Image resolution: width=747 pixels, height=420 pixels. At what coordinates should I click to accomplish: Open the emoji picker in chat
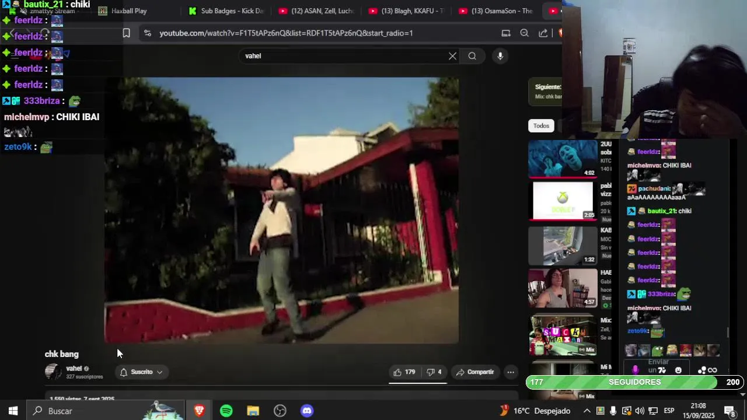click(x=678, y=370)
